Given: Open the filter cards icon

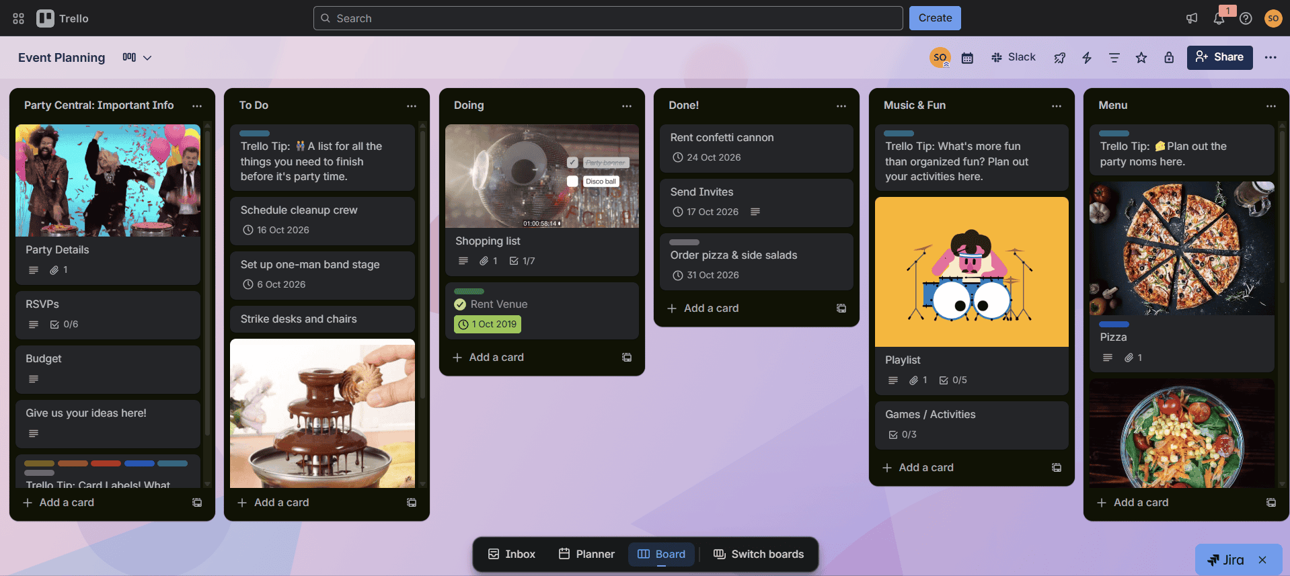Looking at the screenshot, I should click(x=1114, y=58).
